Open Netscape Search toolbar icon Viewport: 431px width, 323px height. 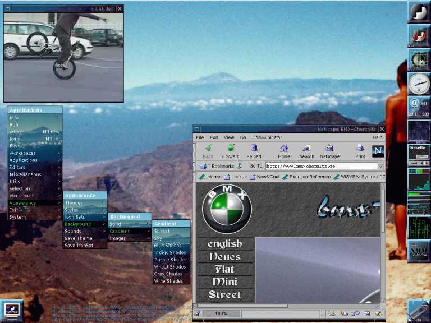[x=306, y=151]
